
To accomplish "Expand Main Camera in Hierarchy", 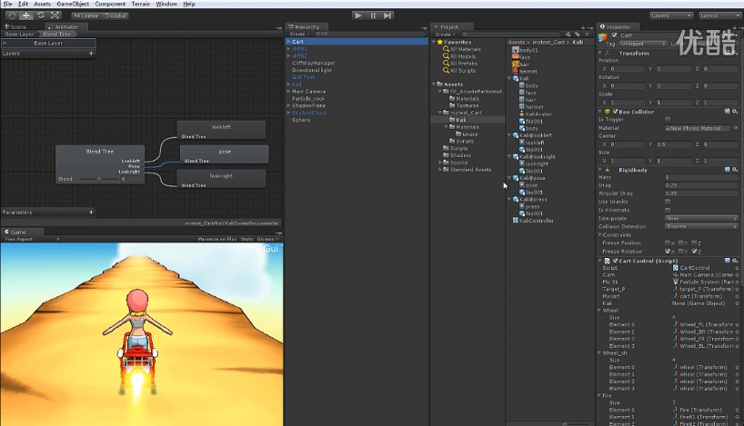I will click(288, 92).
